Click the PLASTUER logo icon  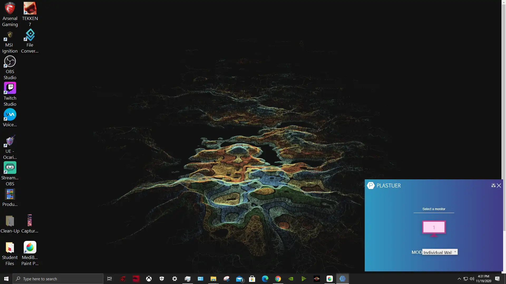click(x=371, y=185)
